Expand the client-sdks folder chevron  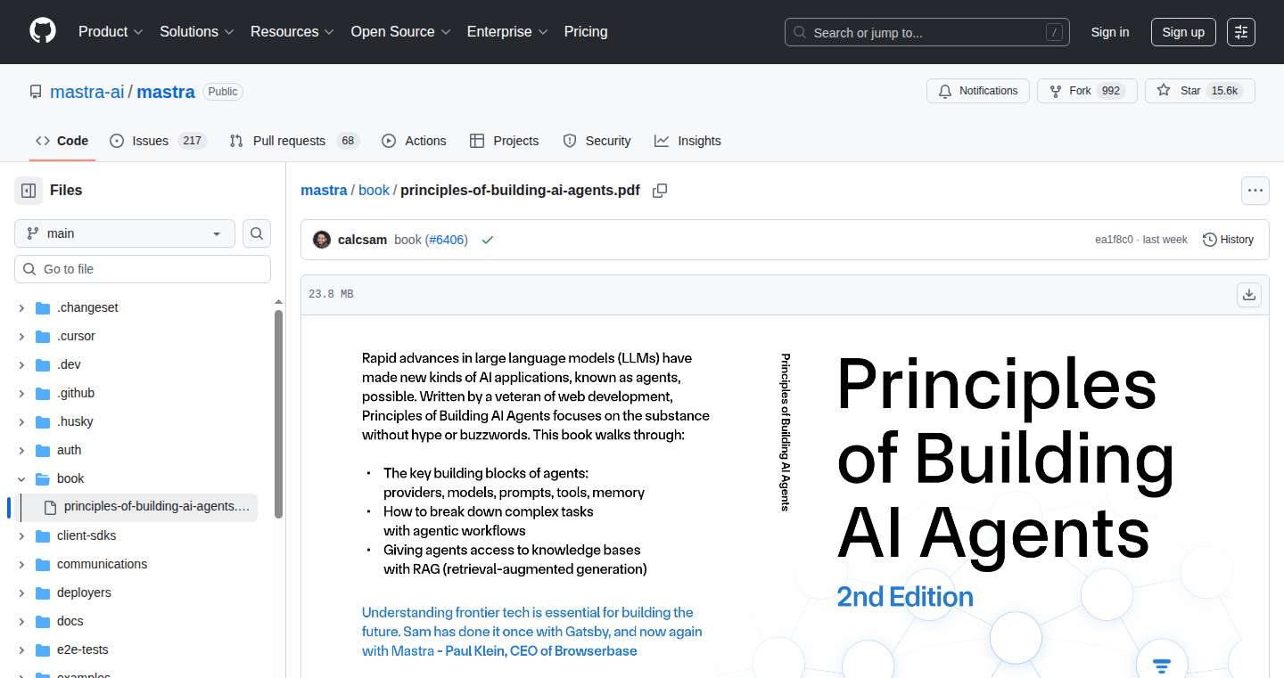21,535
